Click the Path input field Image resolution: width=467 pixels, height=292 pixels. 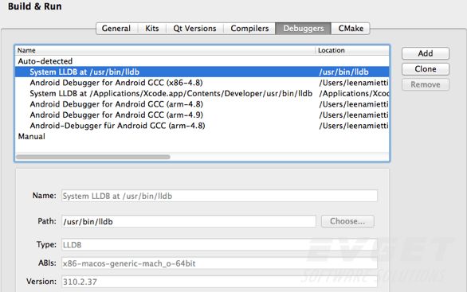[189, 221]
